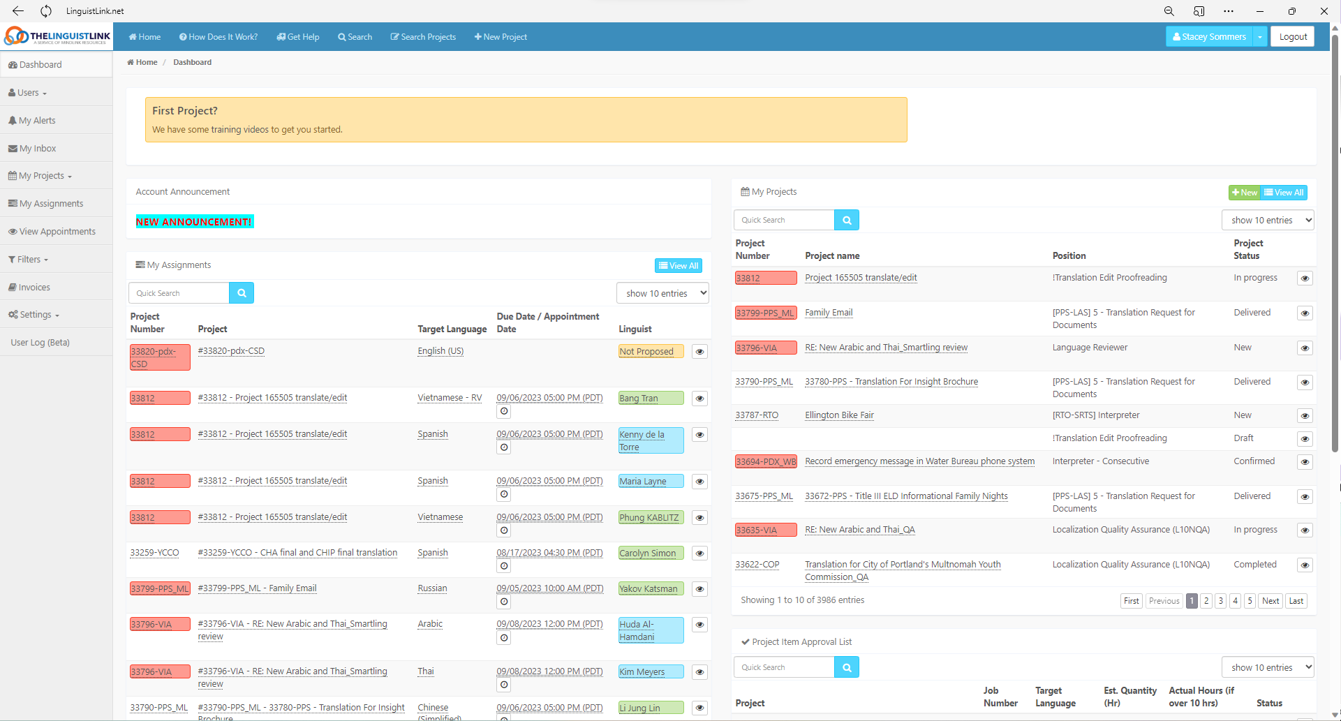This screenshot has width=1341, height=721.
Task: View 33622-COP project with eye icon
Action: [x=1305, y=565]
